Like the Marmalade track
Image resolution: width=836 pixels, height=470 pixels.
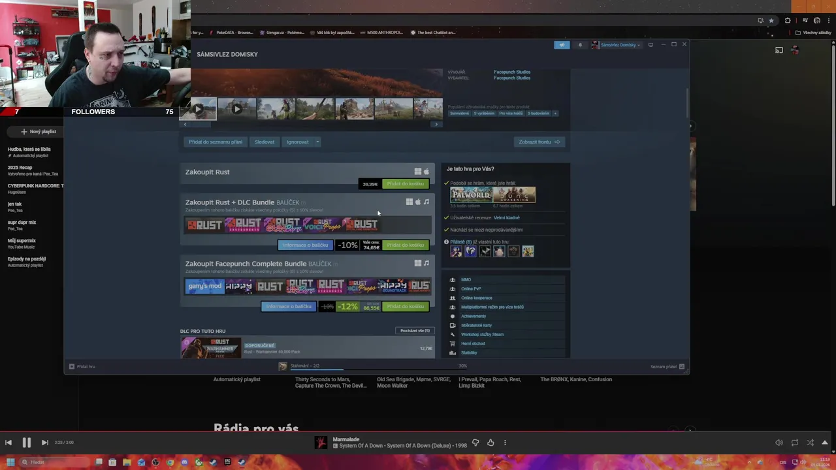(490, 443)
